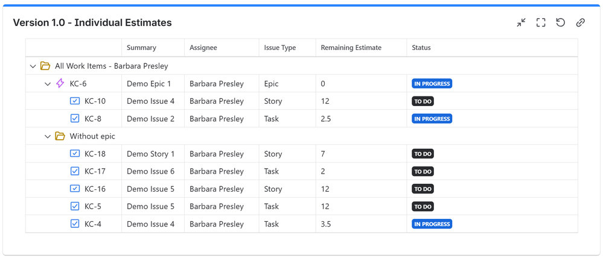
Task: Select 'All Work Items - Barbara Presley' label
Action: pos(112,66)
